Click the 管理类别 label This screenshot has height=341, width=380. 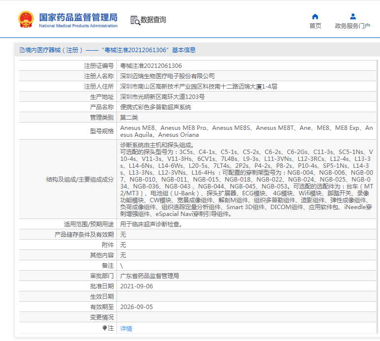pyautogui.click(x=102, y=118)
